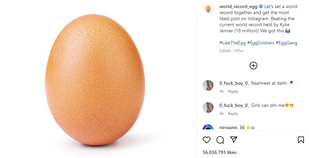Click the 195w post timestamp
The width and height of the screenshot is (309, 158).
point(239,51)
